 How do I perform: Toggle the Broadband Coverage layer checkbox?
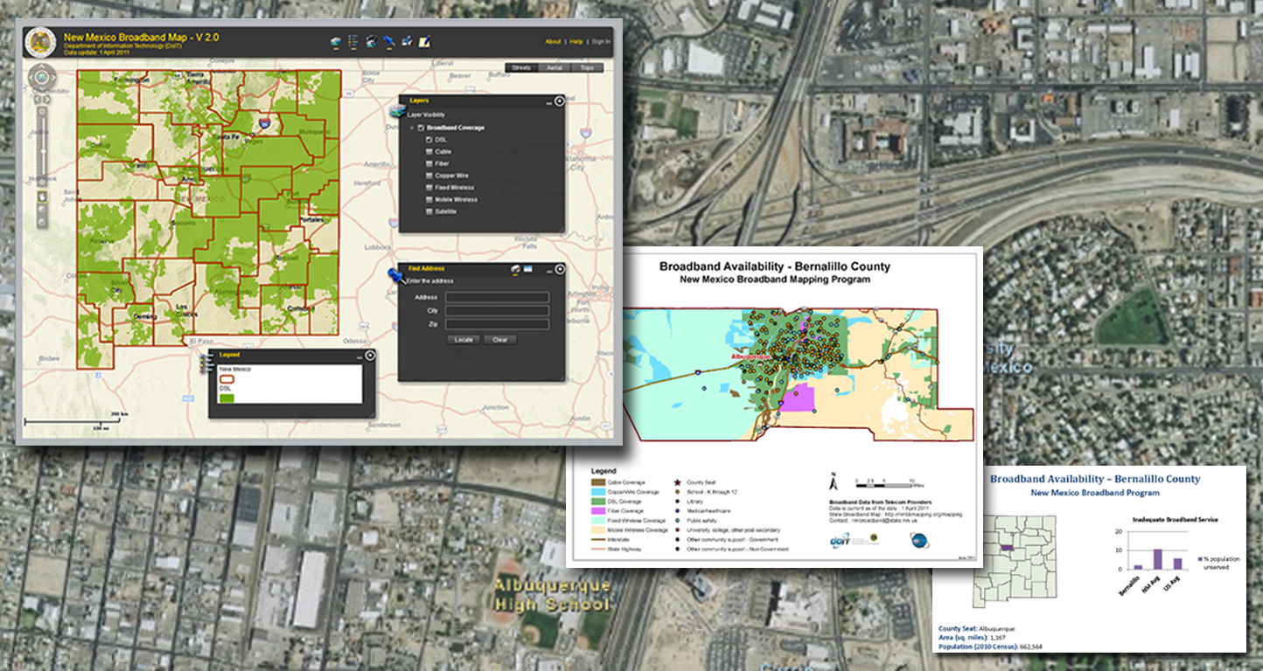coord(421,128)
